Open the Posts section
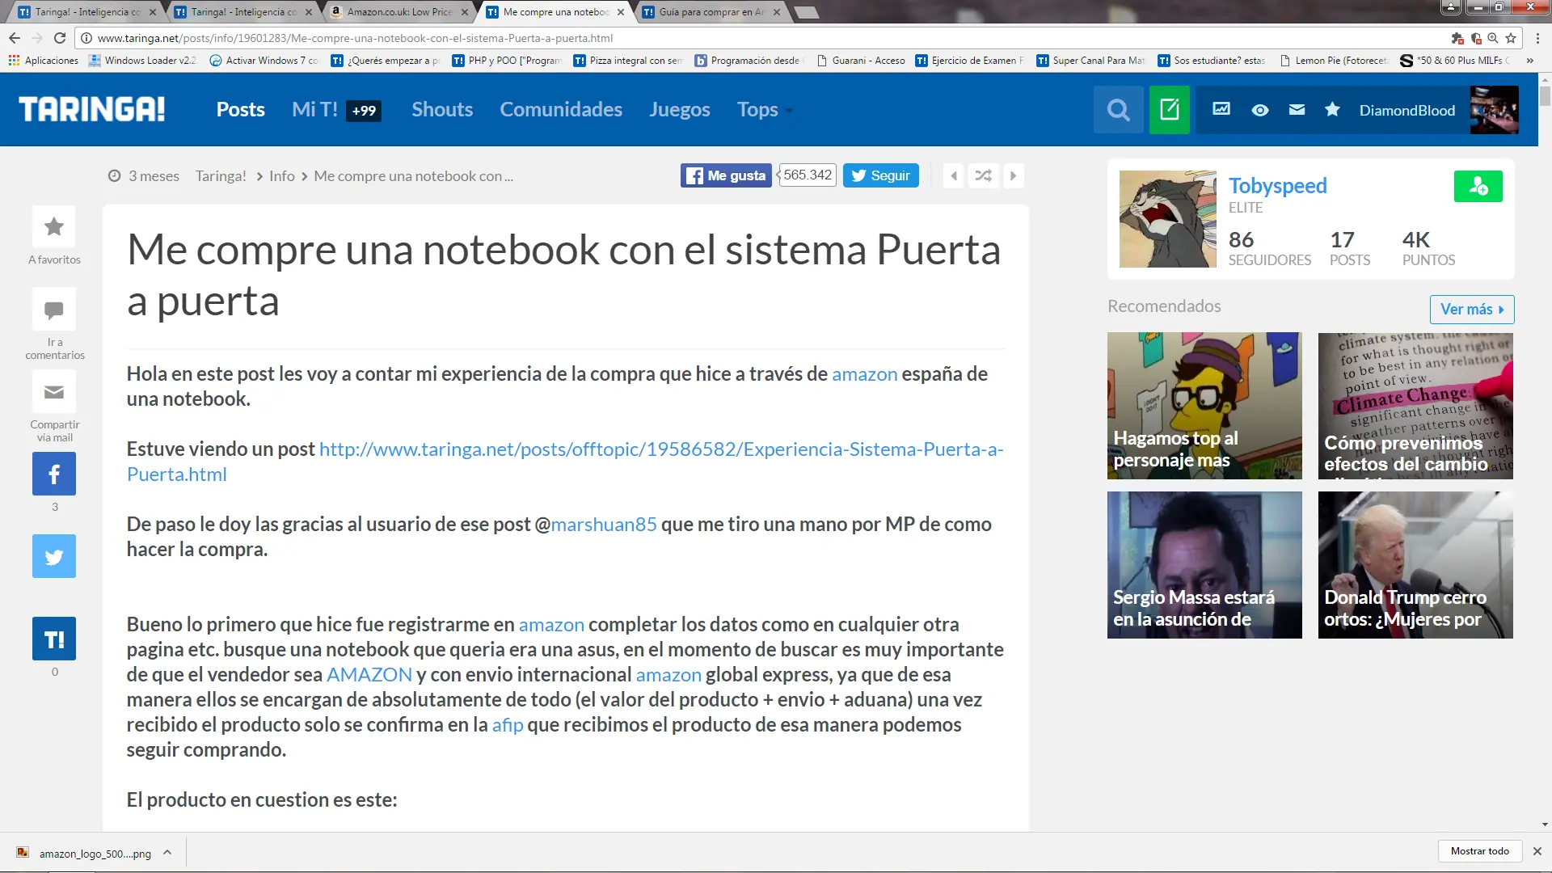1552x873 pixels. coord(240,110)
